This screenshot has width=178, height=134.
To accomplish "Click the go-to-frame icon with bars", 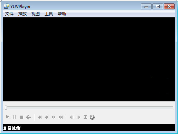I will 85,117.
